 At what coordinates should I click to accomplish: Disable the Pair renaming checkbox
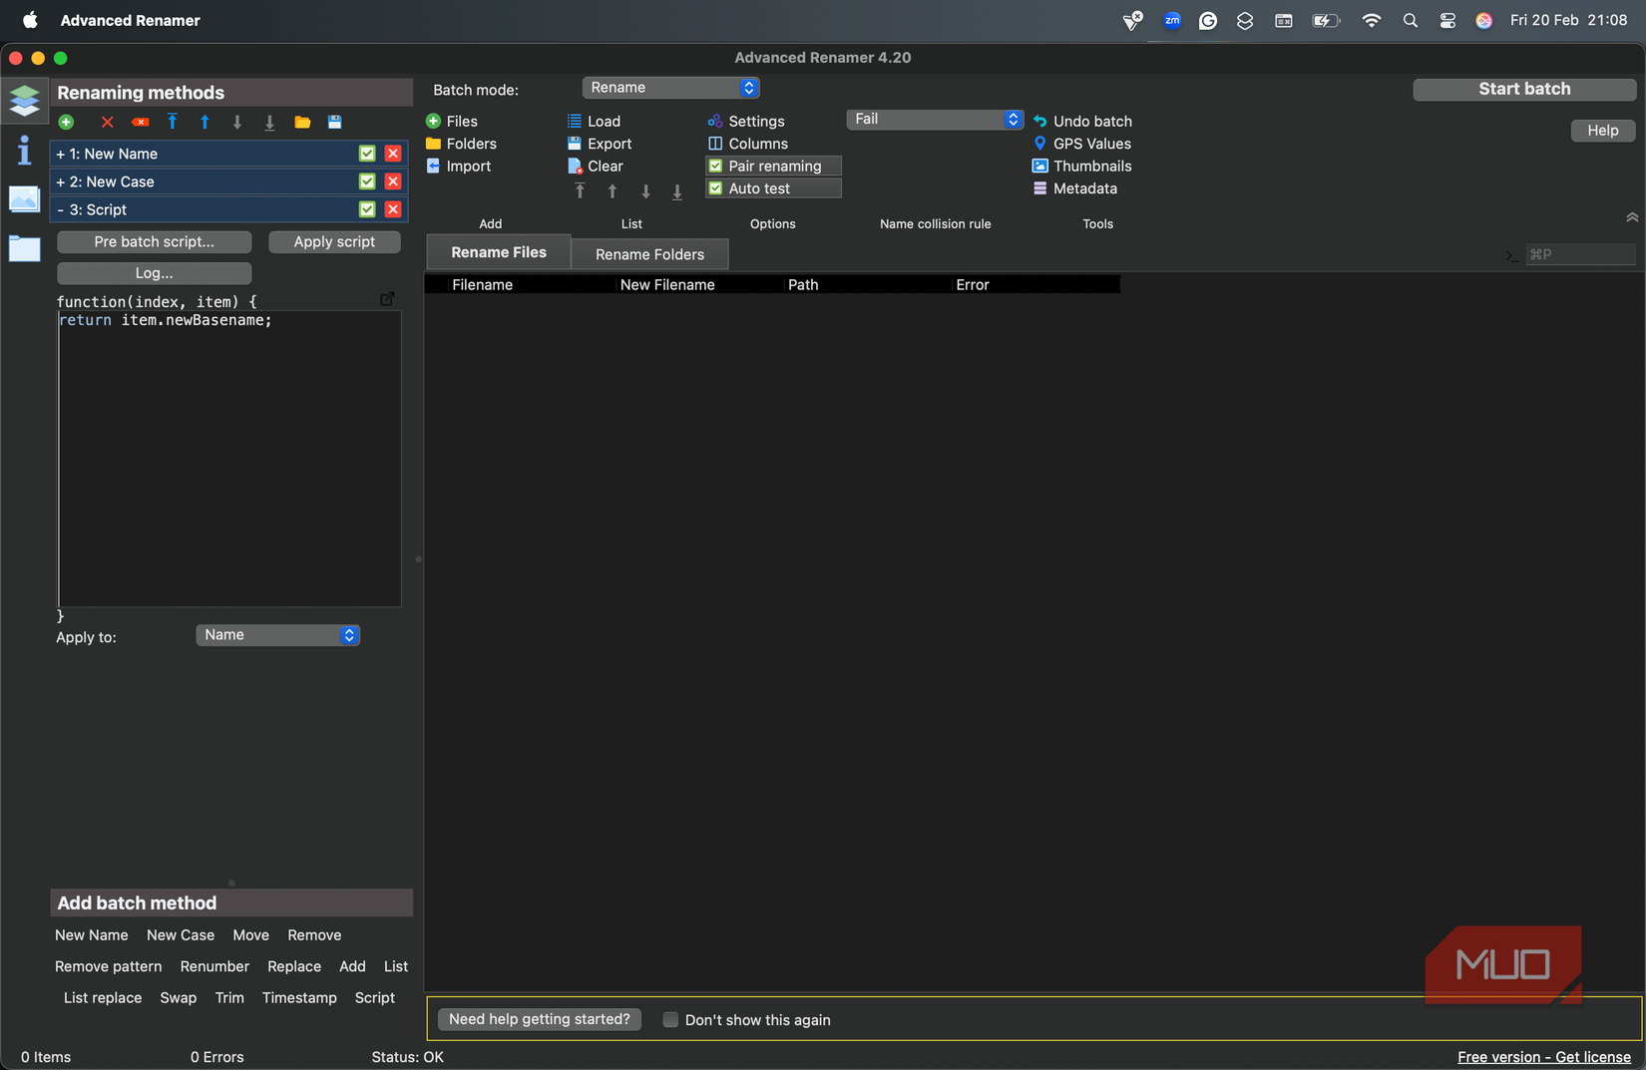tap(715, 166)
